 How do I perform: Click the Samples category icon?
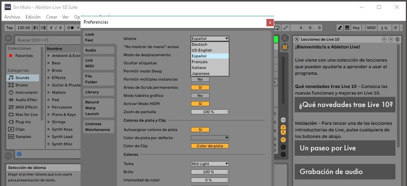[x=11, y=137]
